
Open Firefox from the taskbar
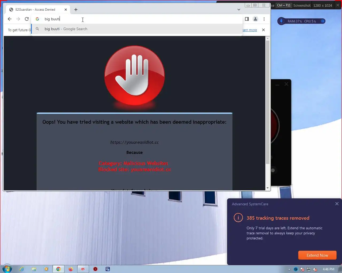tap(71, 269)
